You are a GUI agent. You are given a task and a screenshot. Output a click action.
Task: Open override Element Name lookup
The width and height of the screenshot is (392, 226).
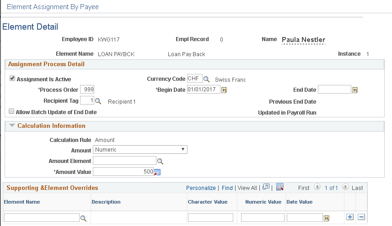[83, 219]
